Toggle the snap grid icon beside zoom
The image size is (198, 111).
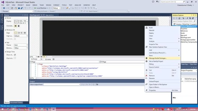coord(38,57)
